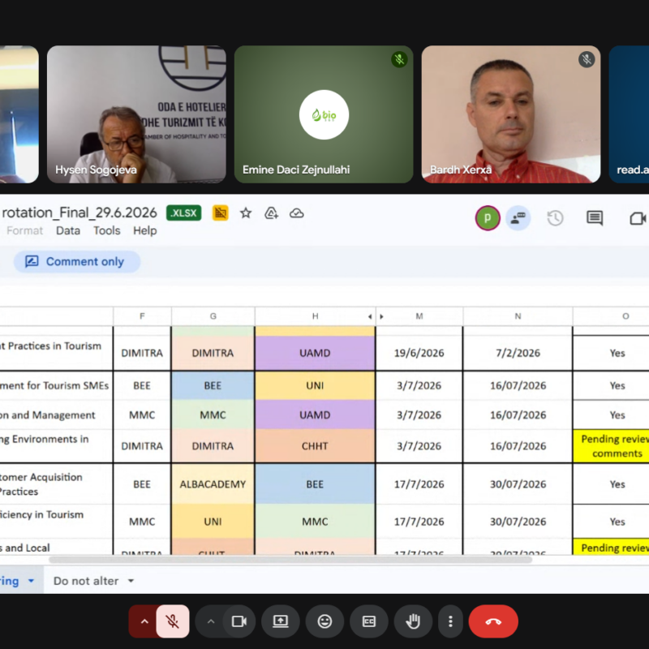Select the yellow UNI cell beside 3/7/2026
The width and height of the screenshot is (649, 649).
tap(315, 385)
